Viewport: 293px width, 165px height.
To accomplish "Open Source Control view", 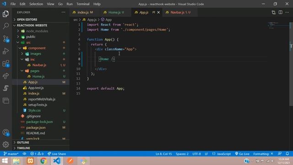I will 5,38.
